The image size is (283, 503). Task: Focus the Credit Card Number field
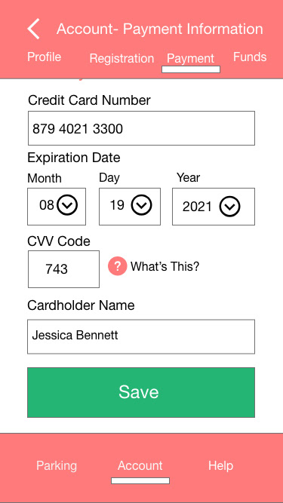point(142,128)
